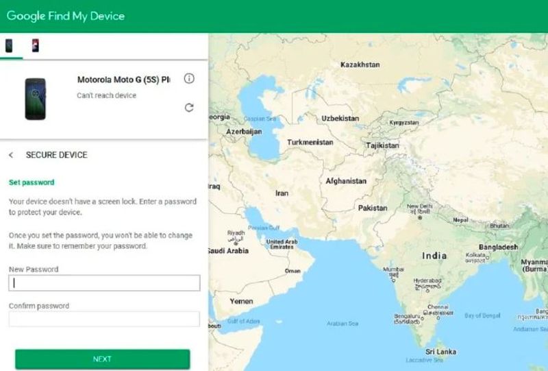Click Pakistan on the map

click(373, 208)
